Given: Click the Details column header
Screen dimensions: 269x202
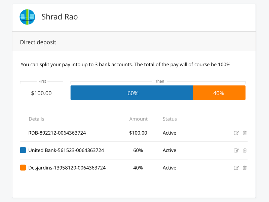Looking at the screenshot, I should coord(37,119).
